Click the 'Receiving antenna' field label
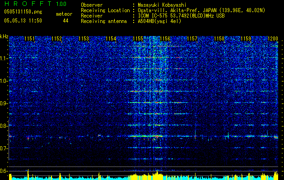This screenshot has width=284, height=180. click(104, 21)
